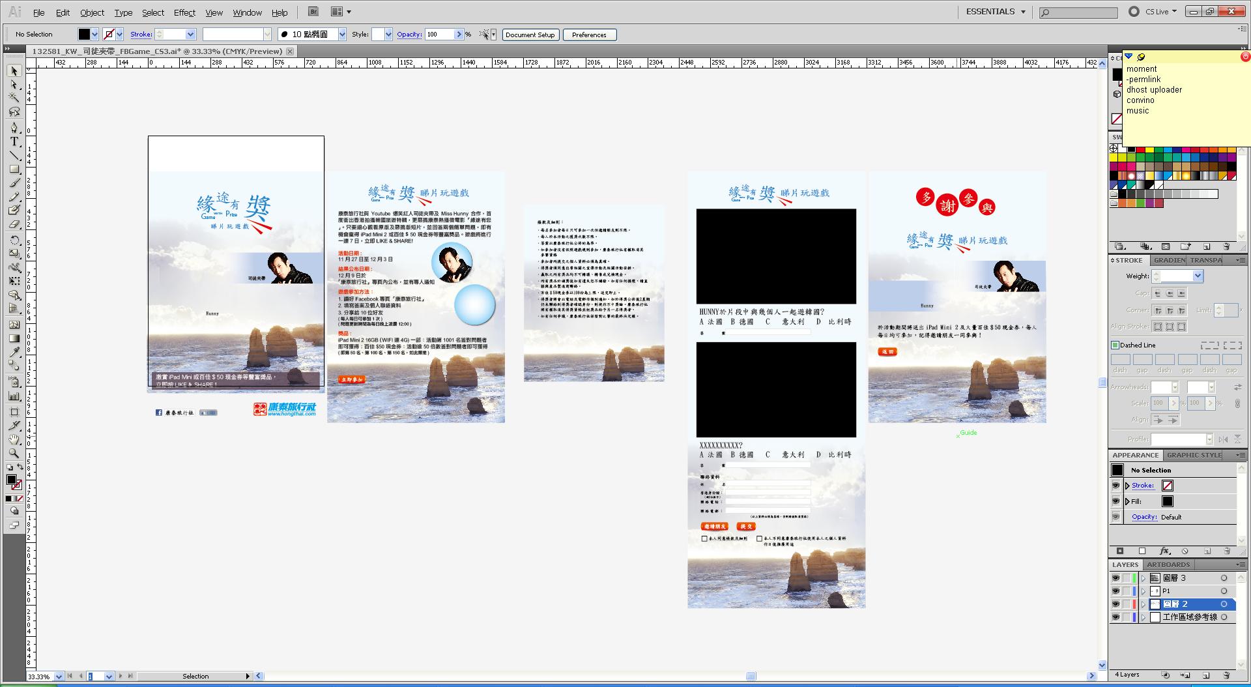Click the Stroke link in control bar
This screenshot has height=687, width=1251.
[x=141, y=35]
